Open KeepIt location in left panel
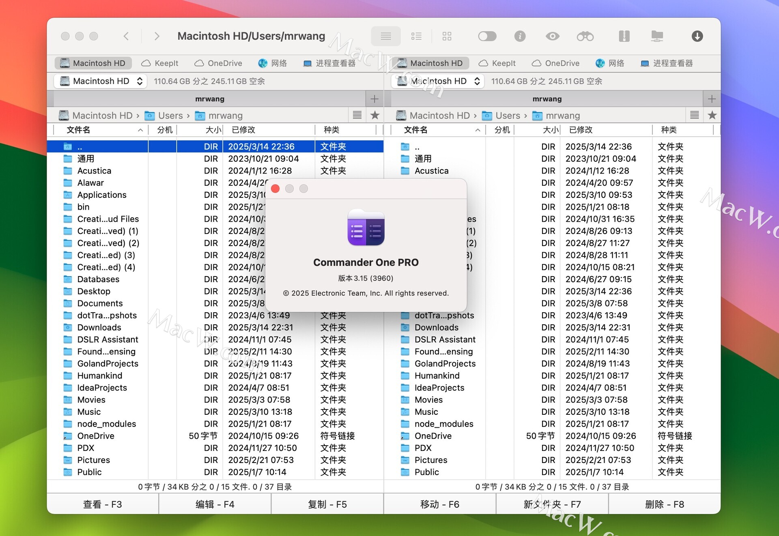The height and width of the screenshot is (536, 779). click(x=160, y=63)
